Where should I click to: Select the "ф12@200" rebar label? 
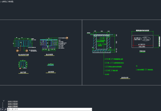tap(142, 45)
